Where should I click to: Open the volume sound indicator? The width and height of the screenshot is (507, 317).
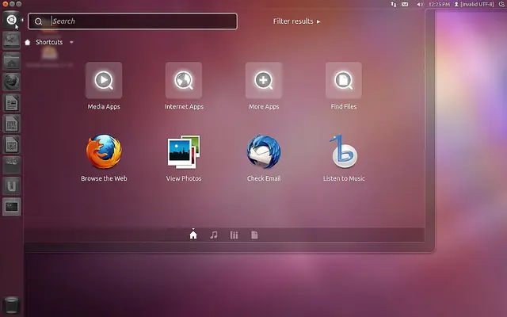pos(420,4)
